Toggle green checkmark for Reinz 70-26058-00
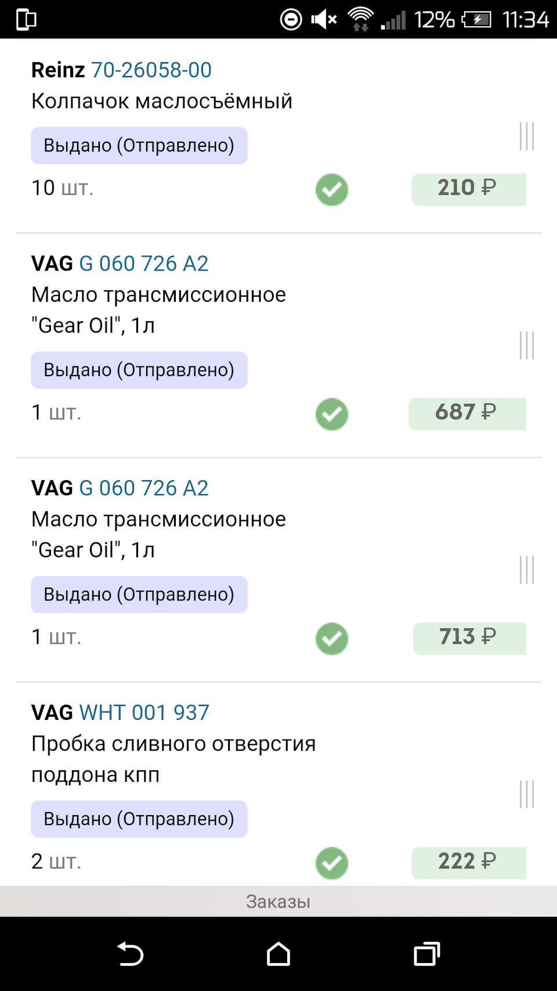 pyautogui.click(x=332, y=190)
